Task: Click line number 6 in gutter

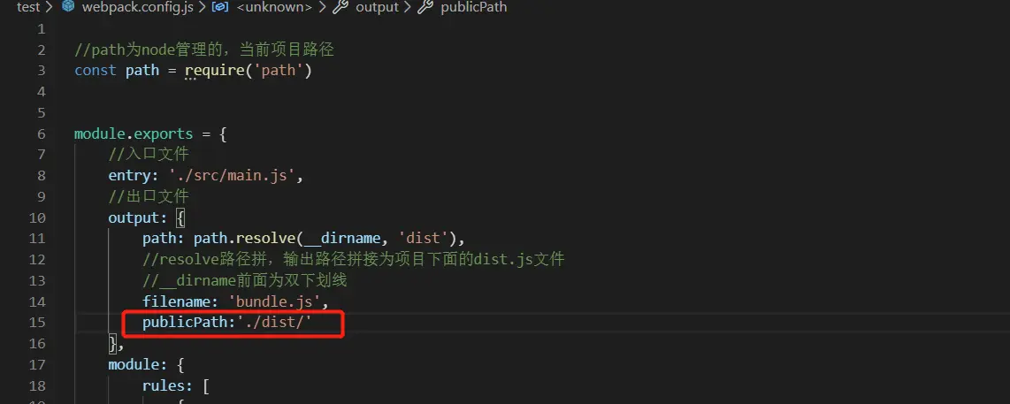Action: coord(42,134)
